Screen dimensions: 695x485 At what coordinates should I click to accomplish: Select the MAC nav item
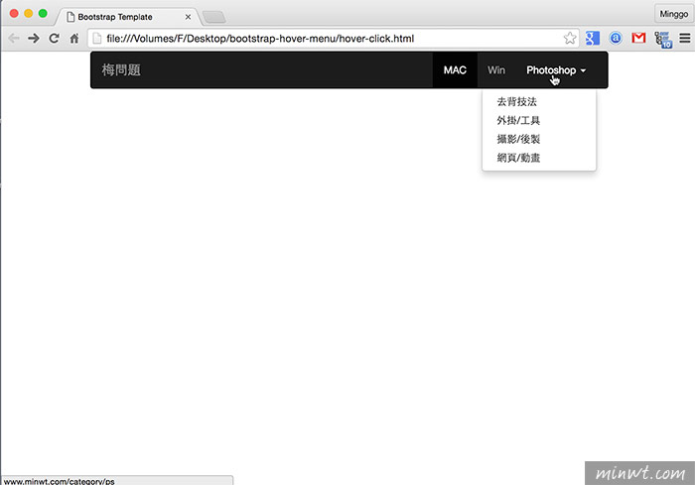(455, 70)
